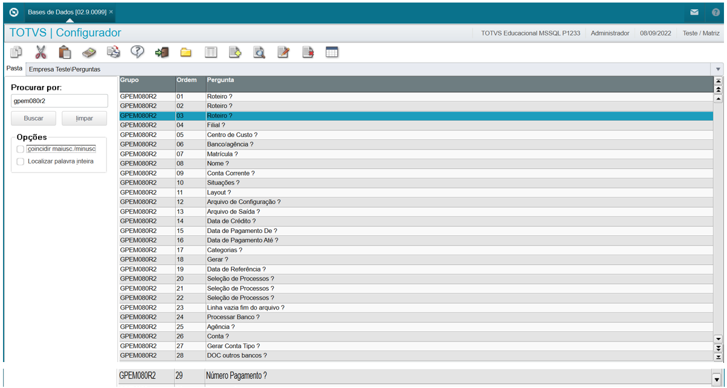Click TOTVS Educacional MSSQL P1233 header text
Image resolution: width=727 pixels, height=388 pixels.
pyautogui.click(x=531, y=33)
